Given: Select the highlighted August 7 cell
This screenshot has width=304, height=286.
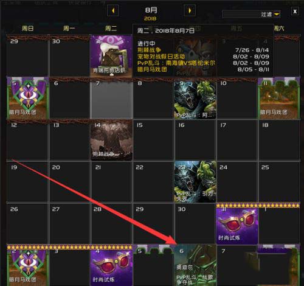Looking at the screenshot, I should click(111, 98).
